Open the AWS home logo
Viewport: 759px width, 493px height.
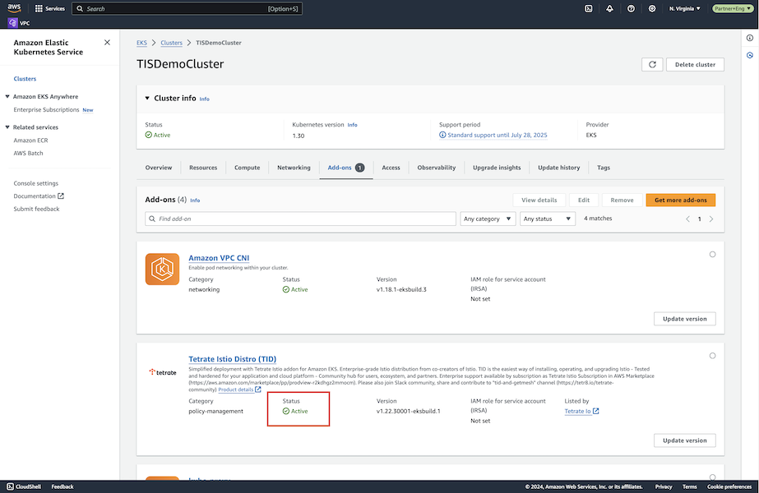click(14, 7)
